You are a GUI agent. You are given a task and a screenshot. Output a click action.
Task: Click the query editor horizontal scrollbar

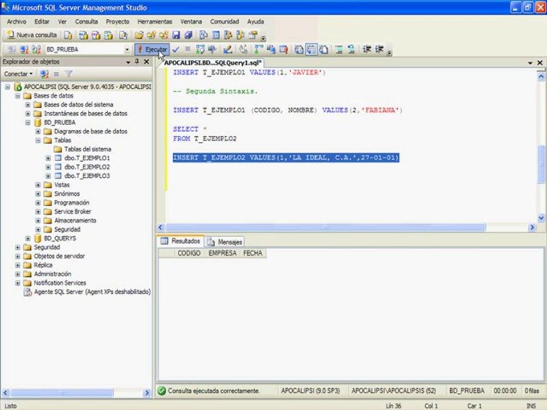pos(325,228)
